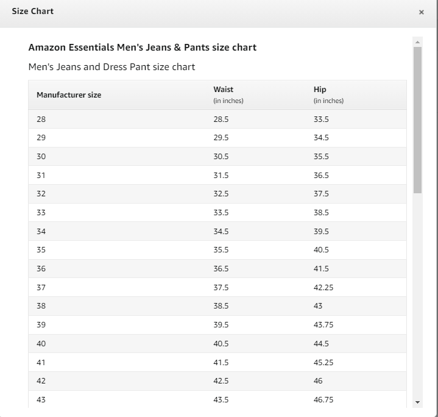Select hip value 43
Image resolution: width=438 pixels, height=417 pixels.
coord(318,306)
